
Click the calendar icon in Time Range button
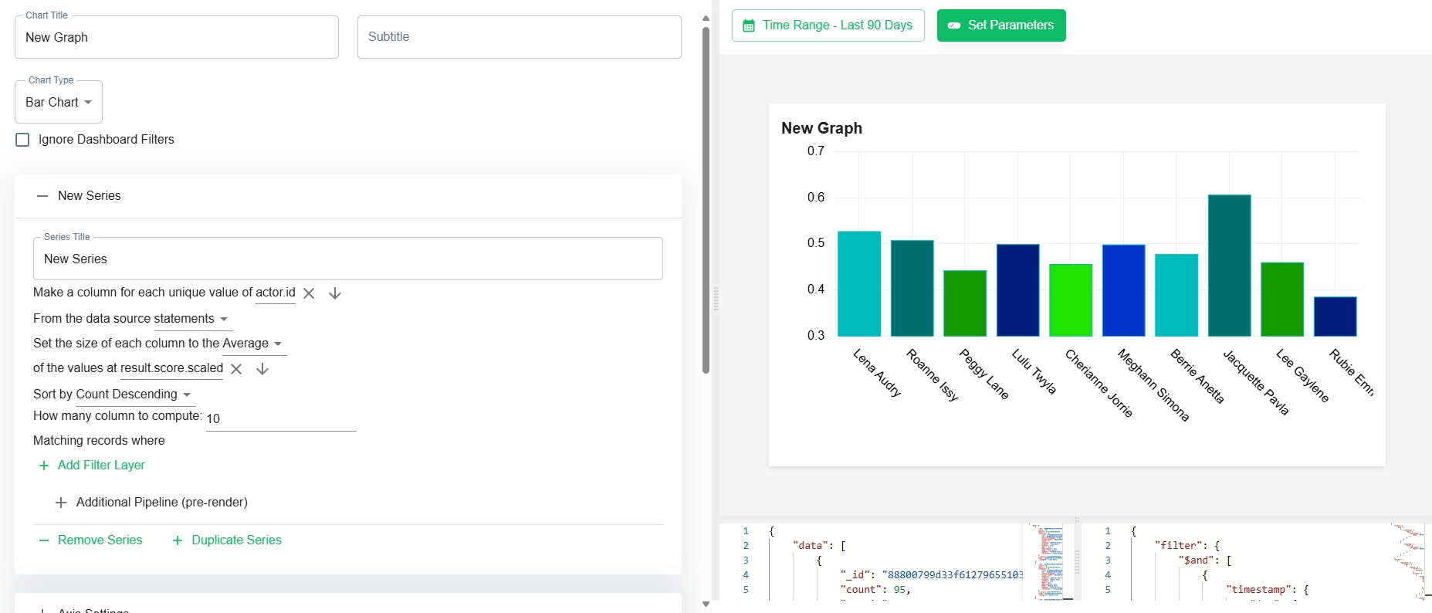[x=748, y=25]
